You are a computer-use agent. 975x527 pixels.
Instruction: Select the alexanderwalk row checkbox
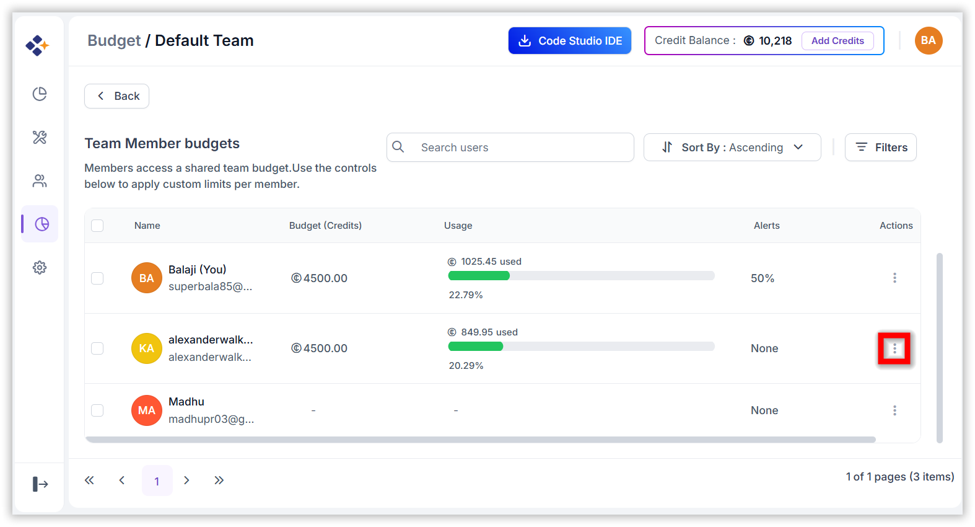click(97, 348)
